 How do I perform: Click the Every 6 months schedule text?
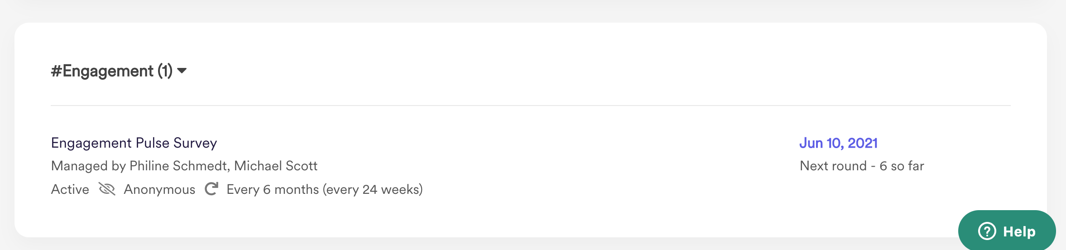273,189
